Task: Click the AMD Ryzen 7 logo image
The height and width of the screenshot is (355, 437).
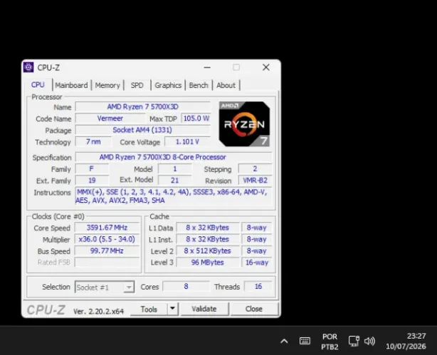Action: pyautogui.click(x=244, y=124)
